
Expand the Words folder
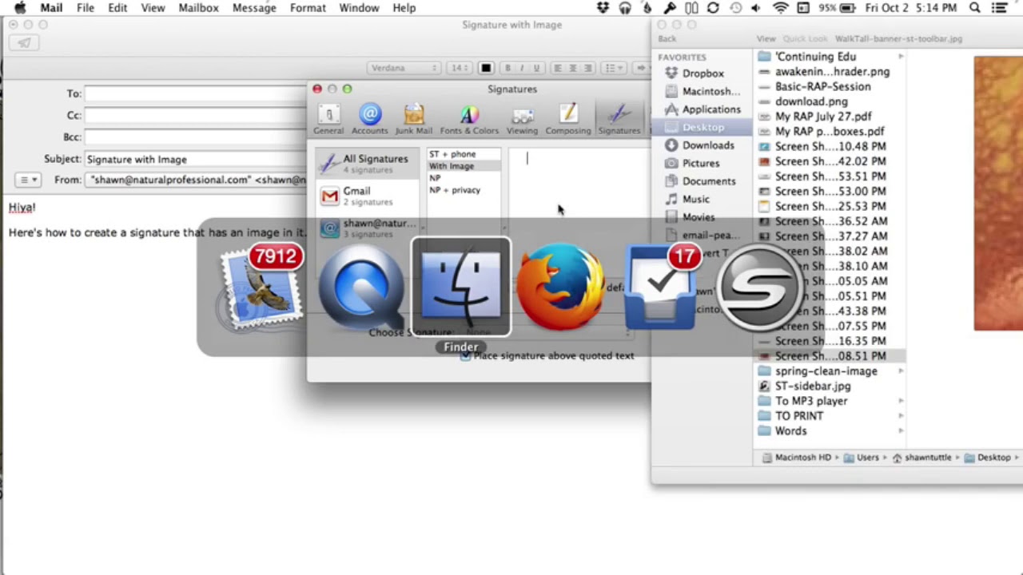pyautogui.click(x=901, y=431)
